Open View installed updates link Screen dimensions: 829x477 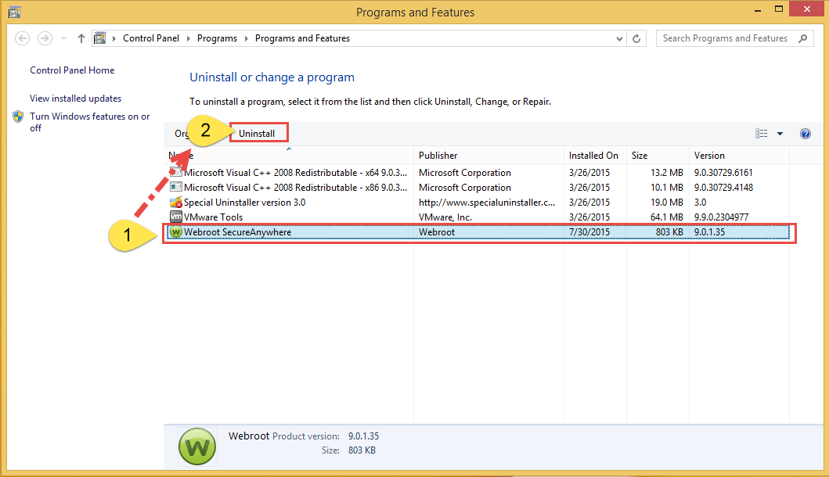(76, 99)
